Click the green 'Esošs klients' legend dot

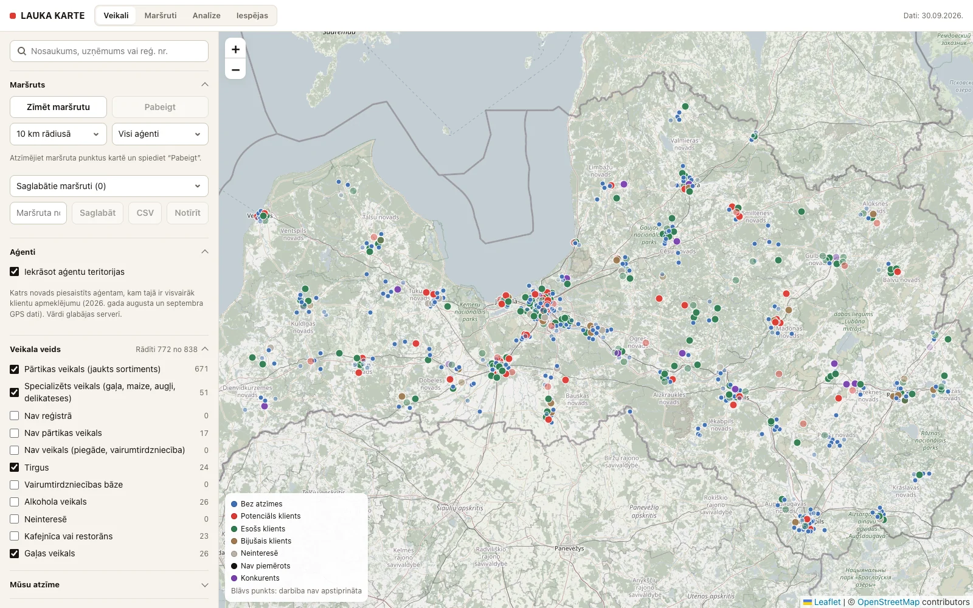(x=234, y=529)
